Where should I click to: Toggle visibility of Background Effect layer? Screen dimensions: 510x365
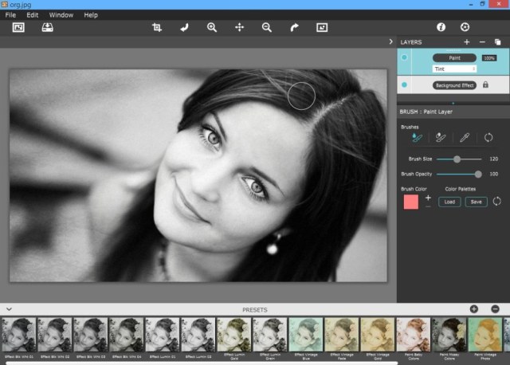[405, 84]
